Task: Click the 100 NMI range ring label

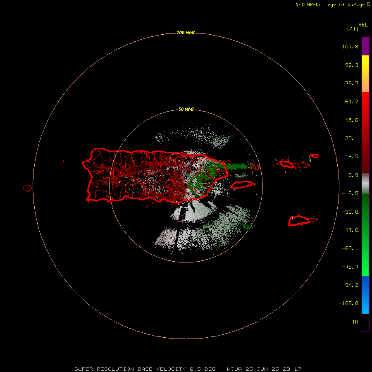Action: coord(186,33)
